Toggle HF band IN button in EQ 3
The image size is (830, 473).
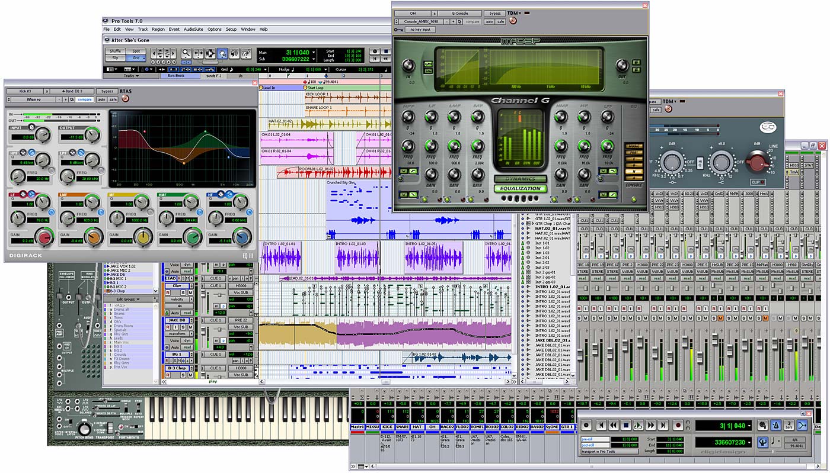click(249, 212)
